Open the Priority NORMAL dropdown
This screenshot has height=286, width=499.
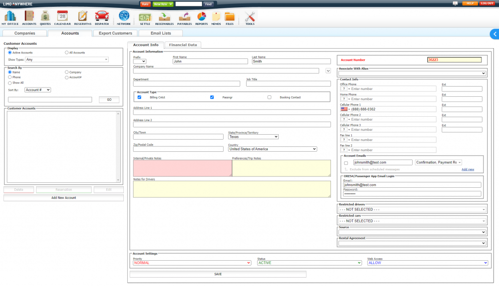click(x=192, y=263)
